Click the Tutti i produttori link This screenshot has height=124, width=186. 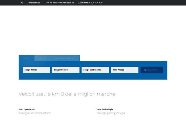pyautogui.click(x=27, y=109)
